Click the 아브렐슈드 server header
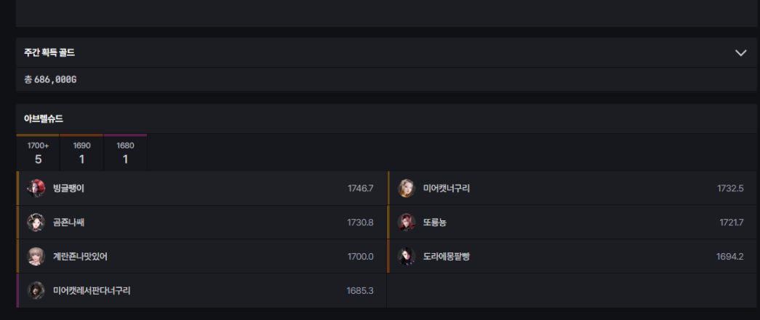 [44, 119]
